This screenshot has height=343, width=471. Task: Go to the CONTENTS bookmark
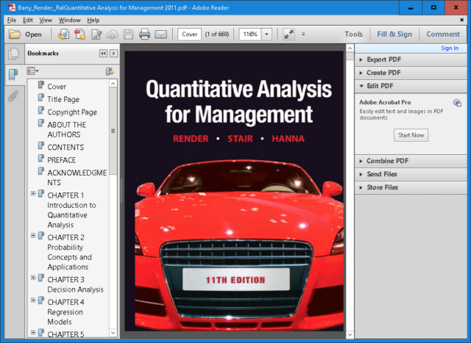pos(65,147)
